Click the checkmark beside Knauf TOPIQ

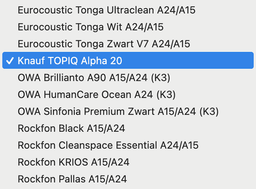coord(10,61)
